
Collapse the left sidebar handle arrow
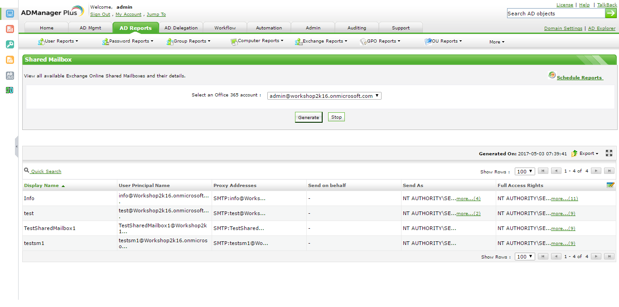click(x=17, y=147)
